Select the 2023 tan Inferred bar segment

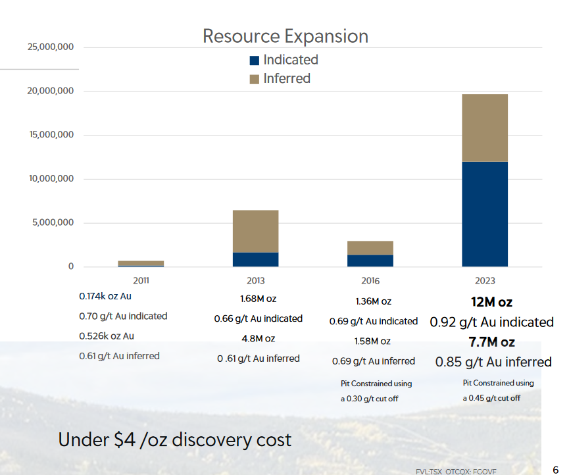tap(484, 128)
